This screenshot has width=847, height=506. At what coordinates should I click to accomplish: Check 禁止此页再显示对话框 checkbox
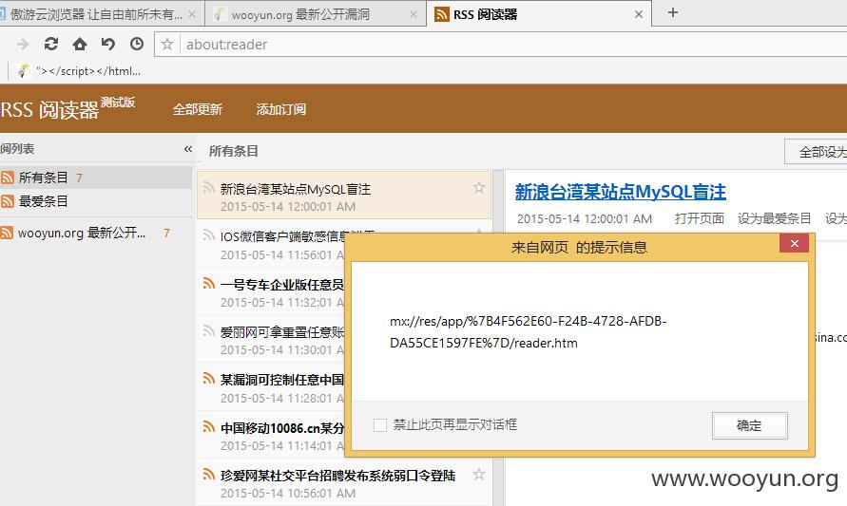tap(380, 425)
